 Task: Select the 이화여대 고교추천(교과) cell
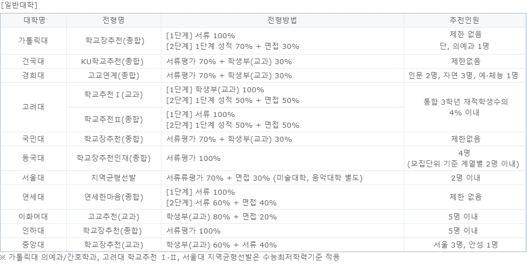[x=114, y=217]
